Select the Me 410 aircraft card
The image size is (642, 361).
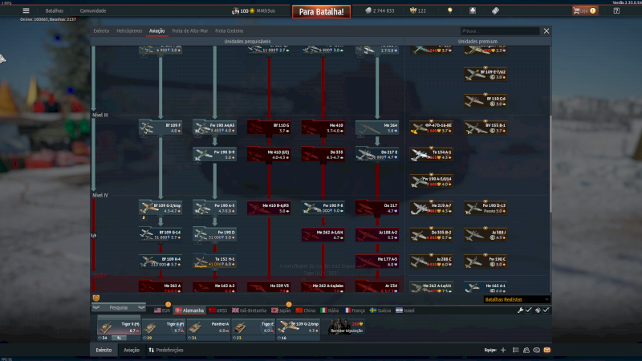point(323,128)
